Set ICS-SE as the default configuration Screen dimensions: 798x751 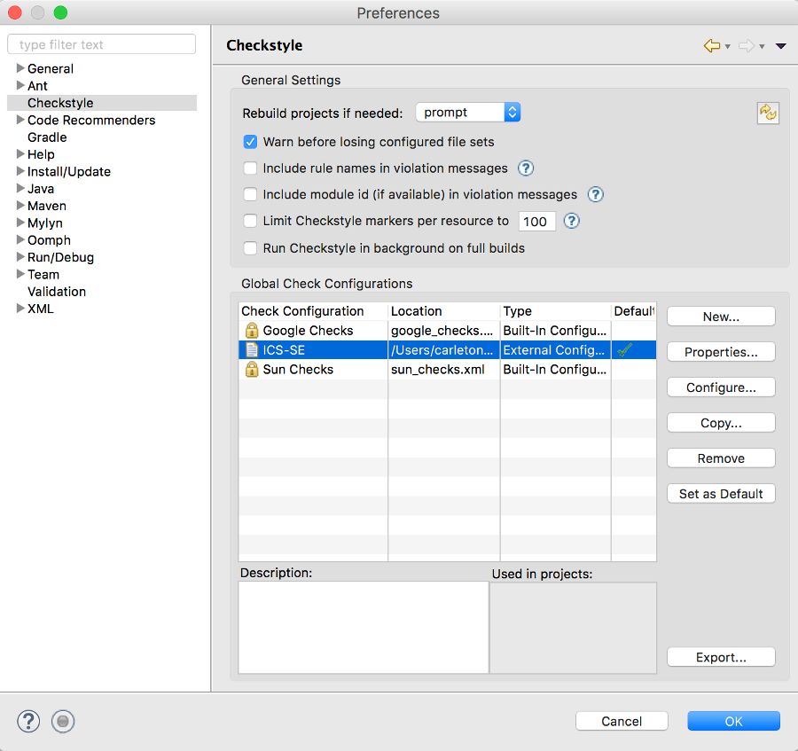[720, 493]
